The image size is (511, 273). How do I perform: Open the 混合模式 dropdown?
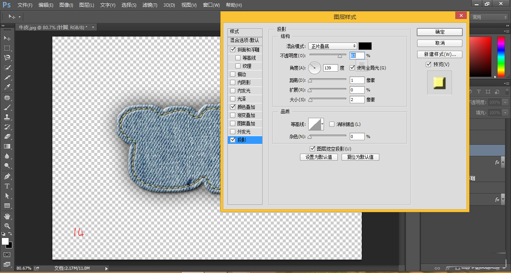coord(332,46)
